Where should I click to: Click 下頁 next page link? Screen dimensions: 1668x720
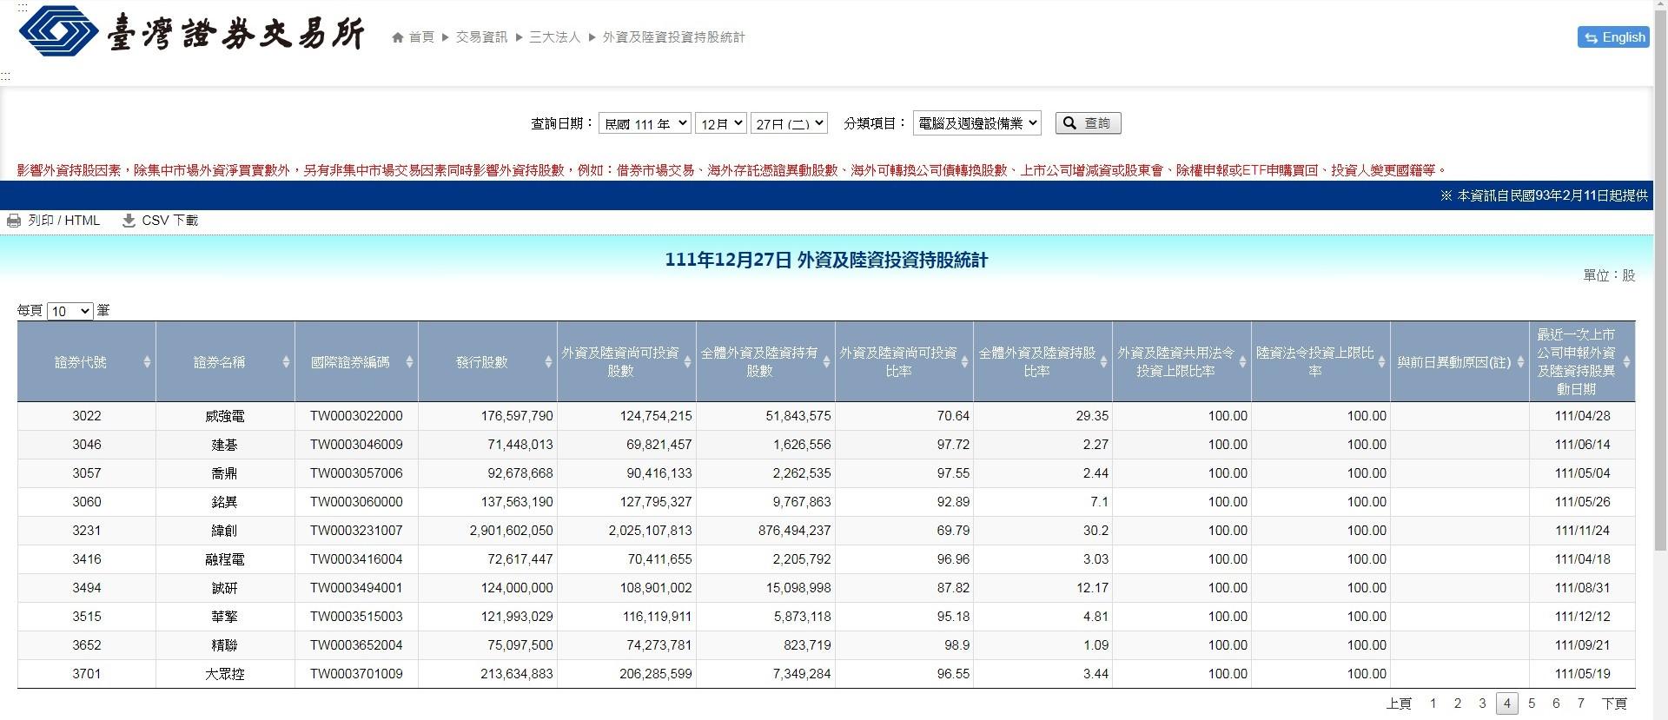(1614, 703)
